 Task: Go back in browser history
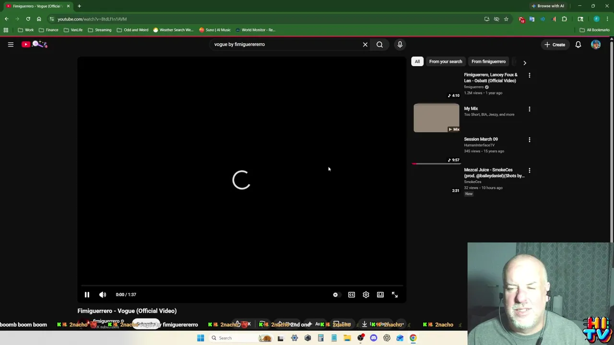pyautogui.click(x=6, y=19)
